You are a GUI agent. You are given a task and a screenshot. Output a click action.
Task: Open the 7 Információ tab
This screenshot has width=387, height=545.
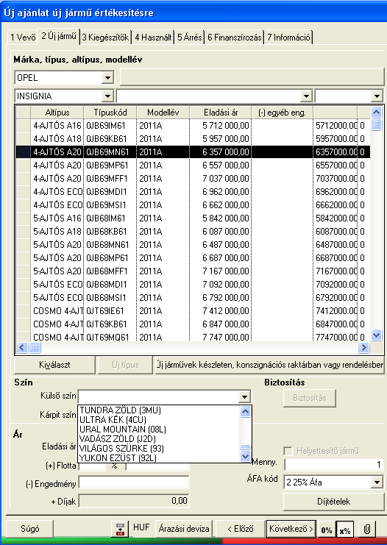288,38
